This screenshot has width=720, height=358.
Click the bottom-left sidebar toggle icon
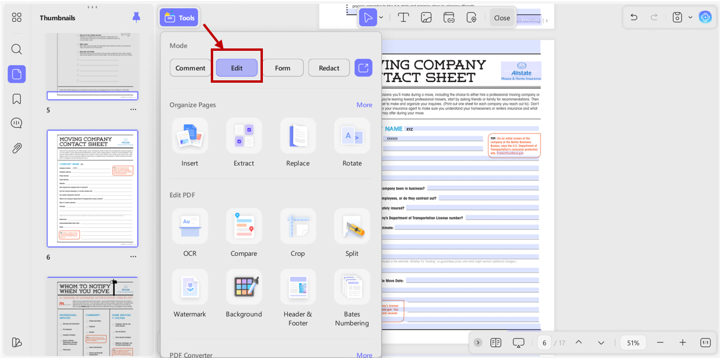pos(17,343)
